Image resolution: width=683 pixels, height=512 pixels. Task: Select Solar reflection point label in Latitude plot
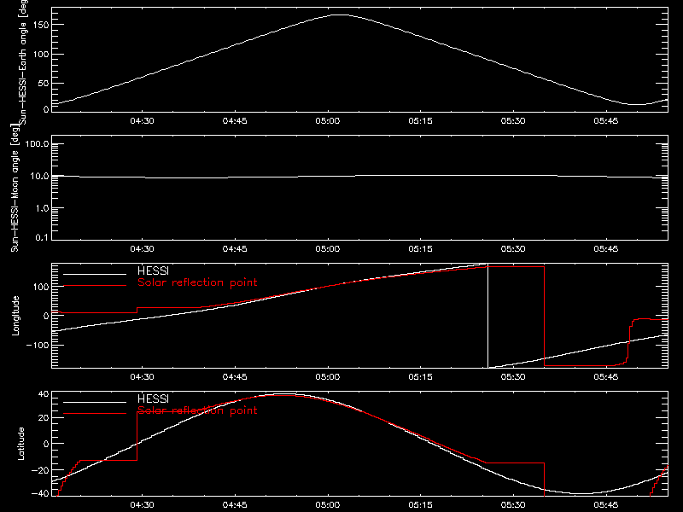(x=197, y=410)
